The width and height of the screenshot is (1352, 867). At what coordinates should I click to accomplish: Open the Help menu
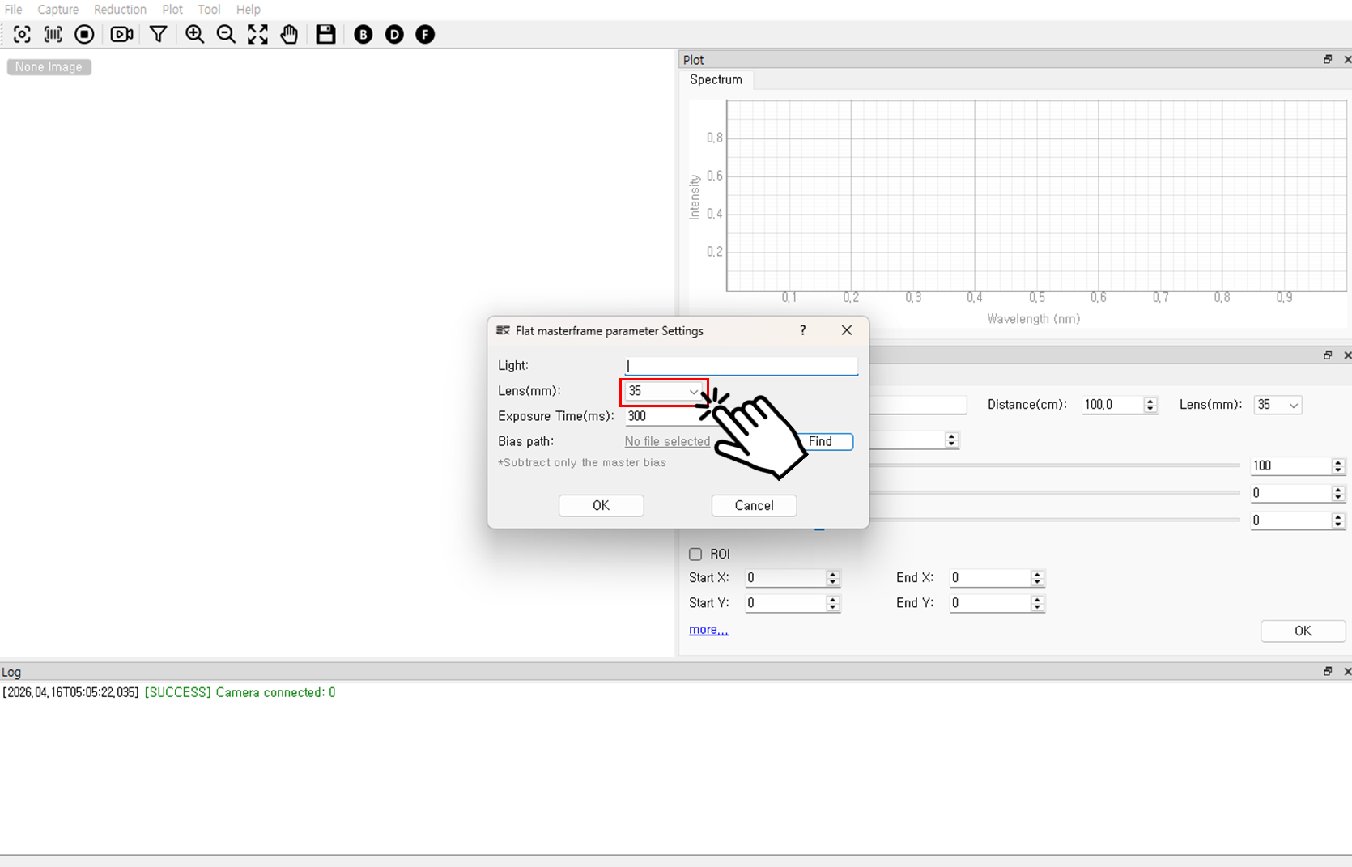pos(249,10)
